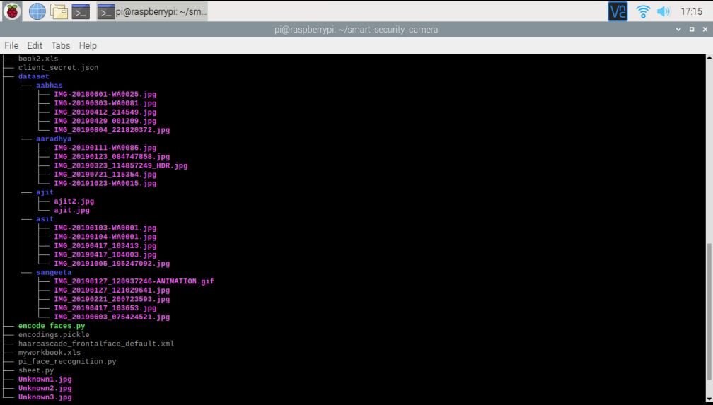Click IMG_20191005_195247092.jpg file name
This screenshot has width=713, height=405.
(112, 264)
